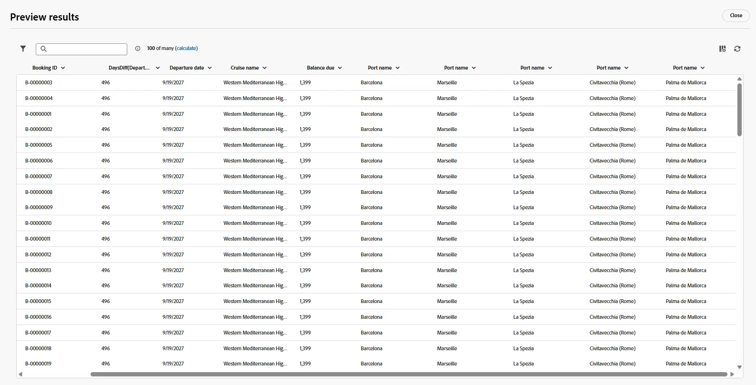Click the horizontal scrollbar left arrow
The height and width of the screenshot is (385, 756).
pos(20,374)
